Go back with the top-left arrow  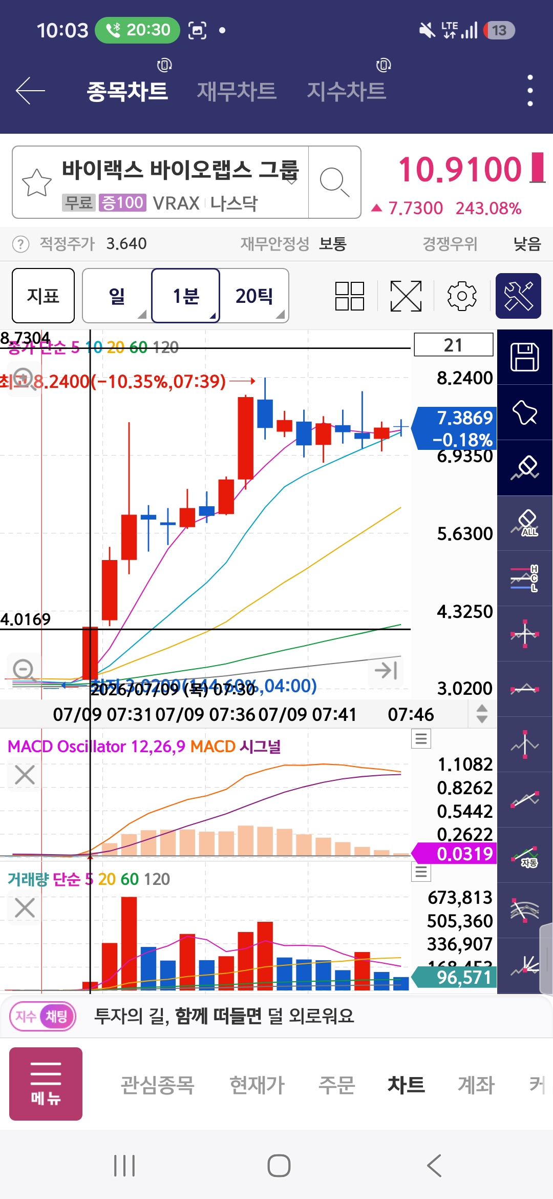[30, 91]
